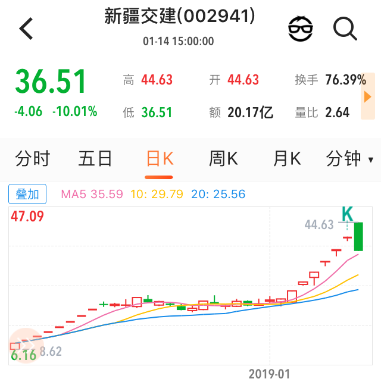381x382 pixels.
Task: Switch to the 分时 tab
Action: (33, 159)
